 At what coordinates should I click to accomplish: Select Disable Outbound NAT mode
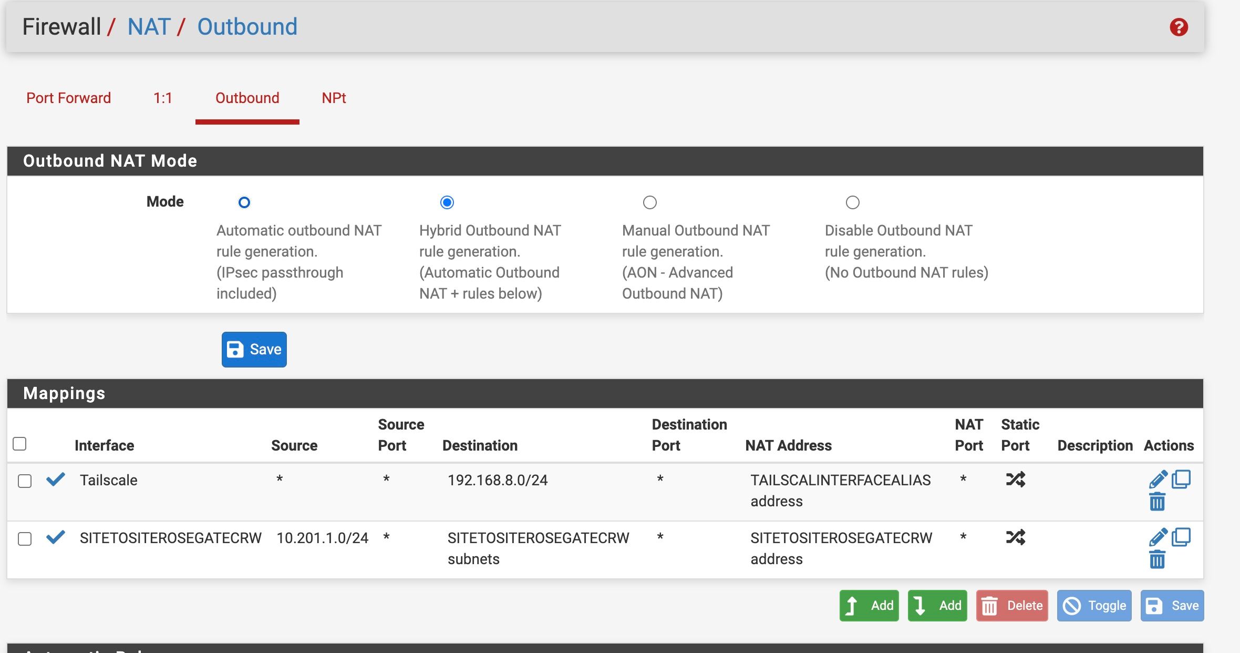pos(852,202)
